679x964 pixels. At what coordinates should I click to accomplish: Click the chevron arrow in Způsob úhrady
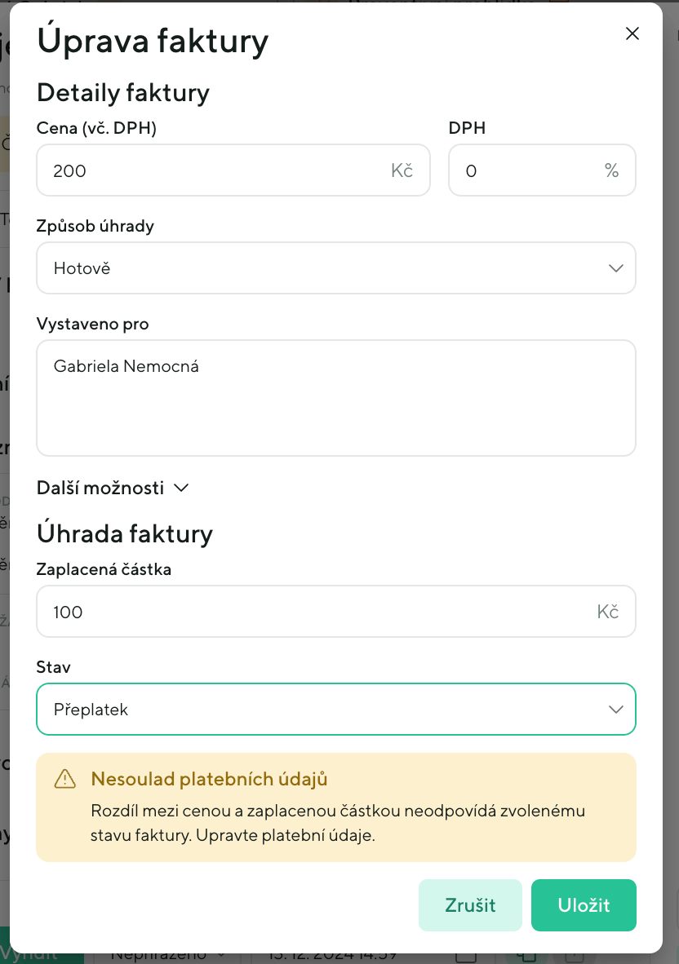pyautogui.click(x=616, y=268)
